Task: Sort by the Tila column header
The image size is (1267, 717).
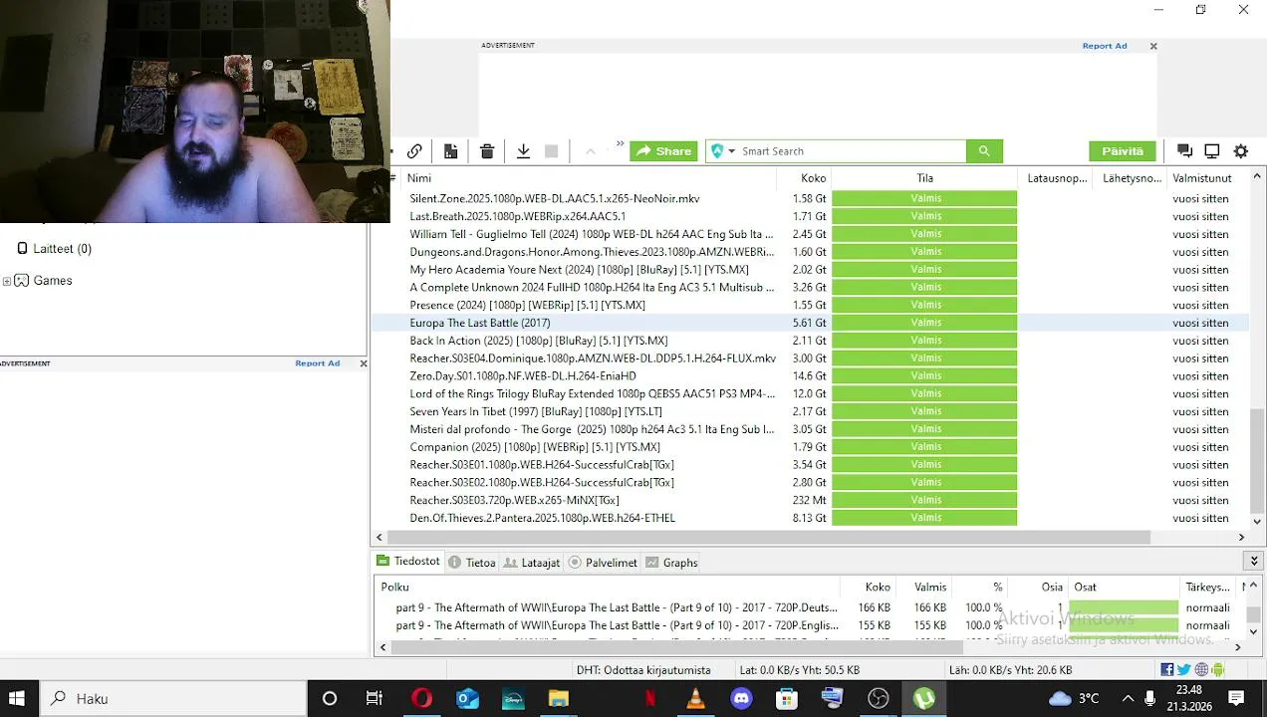Action: pos(924,178)
